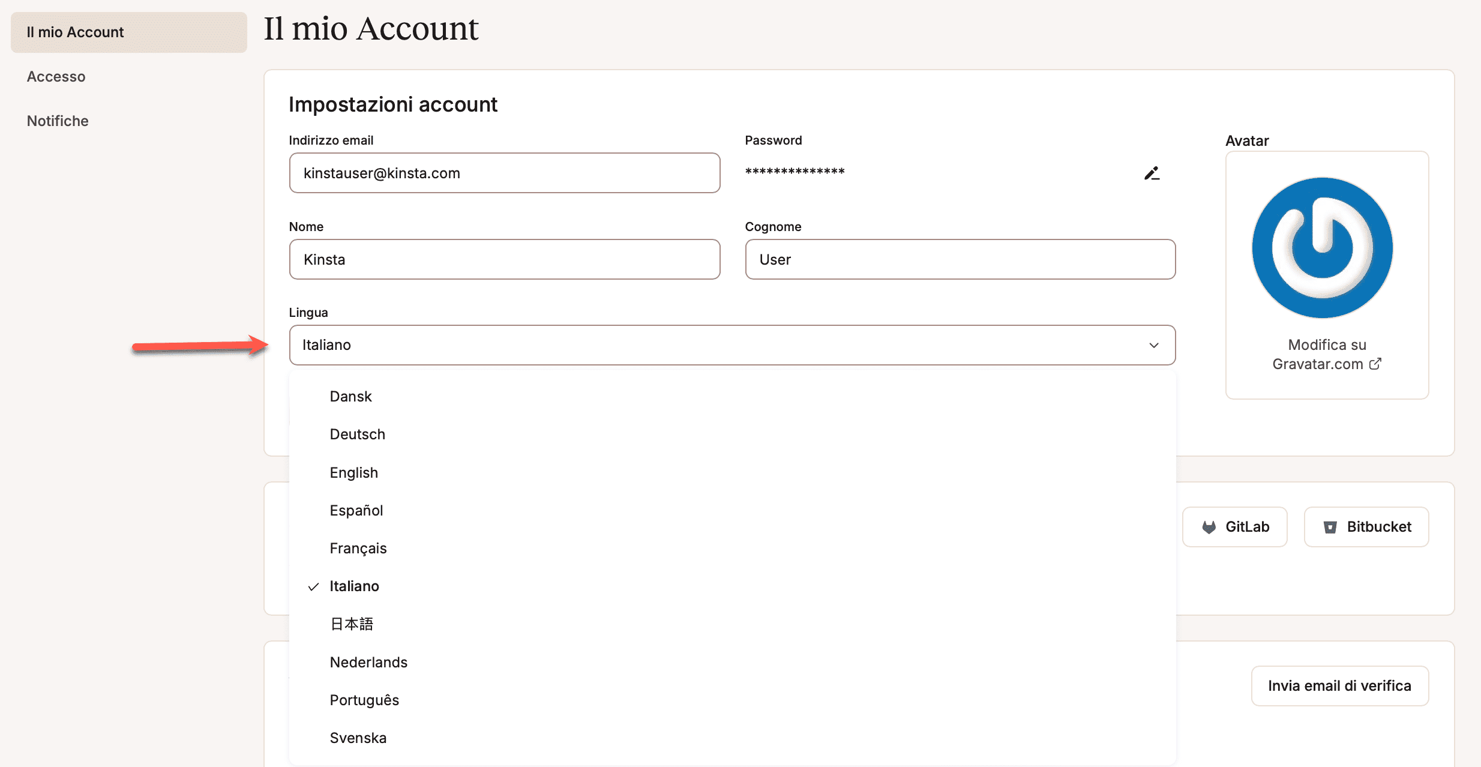The height and width of the screenshot is (767, 1481).
Task: Choose Nederlands from the language list
Action: (x=368, y=663)
